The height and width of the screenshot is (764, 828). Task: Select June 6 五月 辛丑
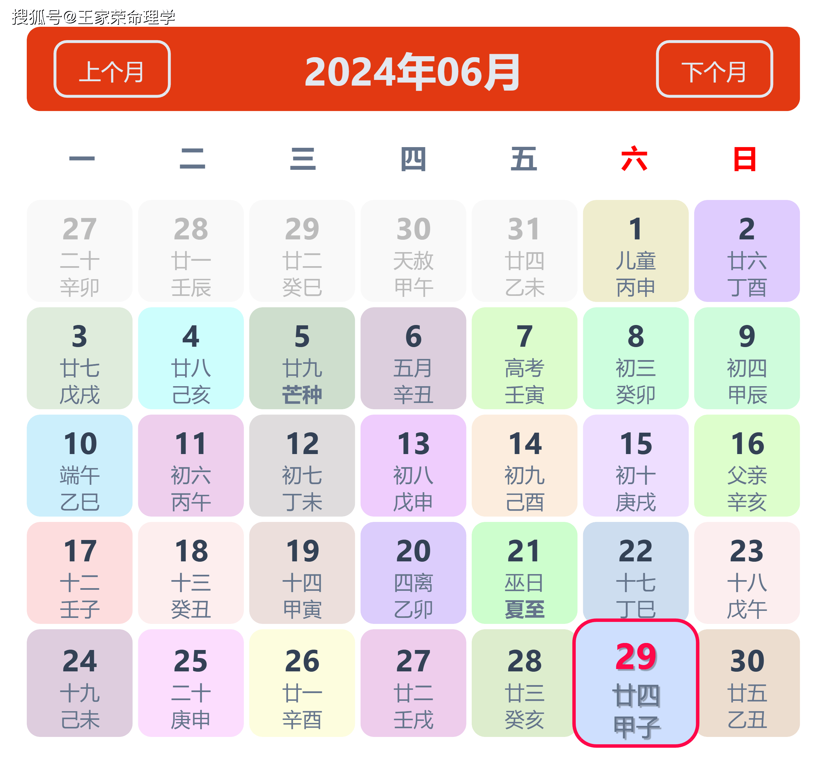pos(413,358)
